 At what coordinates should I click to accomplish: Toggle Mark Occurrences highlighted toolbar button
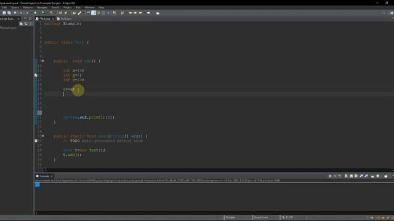click(94, 13)
